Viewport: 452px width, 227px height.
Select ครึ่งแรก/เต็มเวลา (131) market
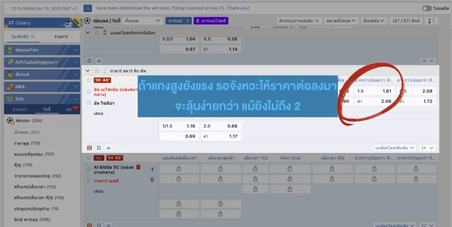[34, 187]
